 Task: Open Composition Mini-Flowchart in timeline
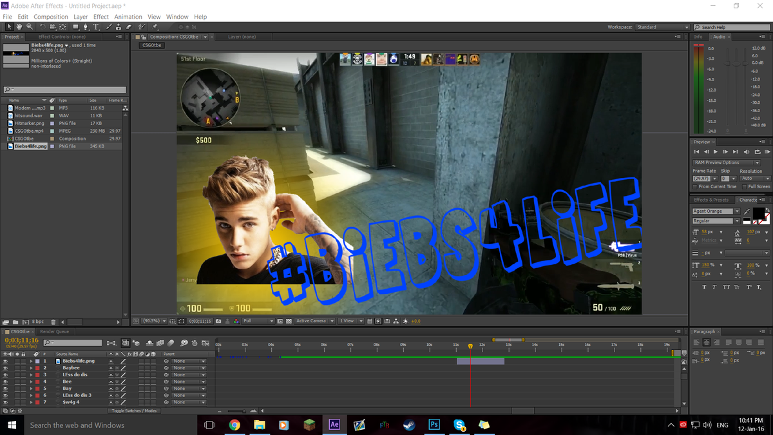click(x=111, y=343)
